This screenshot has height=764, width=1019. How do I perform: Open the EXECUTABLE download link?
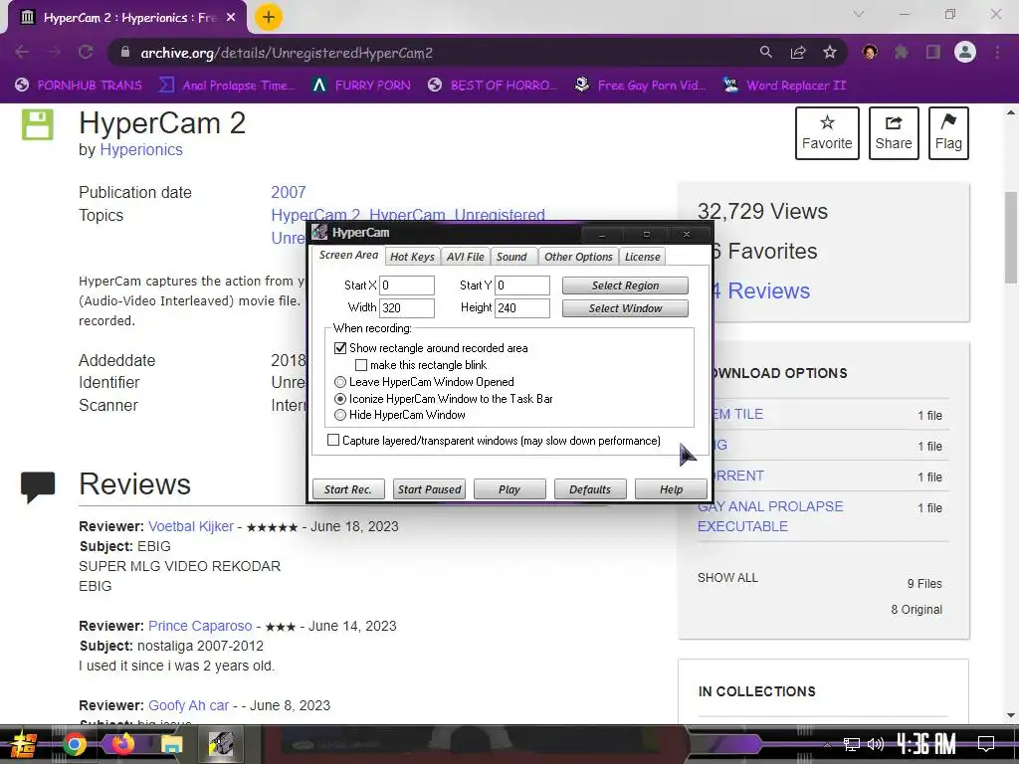[x=770, y=516]
